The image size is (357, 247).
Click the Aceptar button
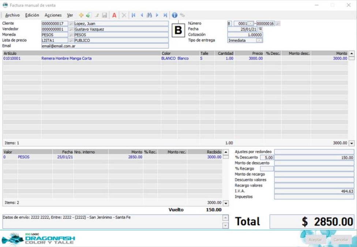315,240
